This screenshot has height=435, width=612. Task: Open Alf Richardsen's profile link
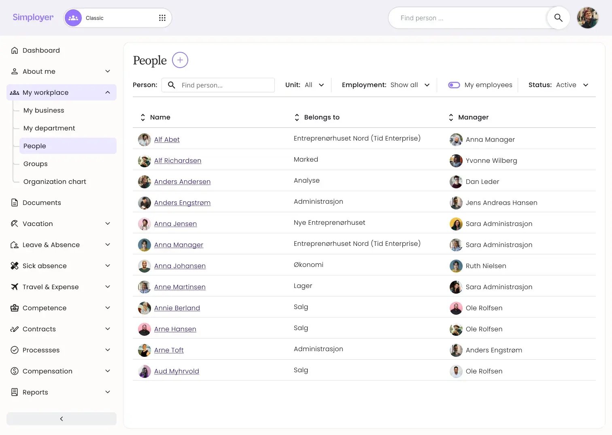(x=178, y=160)
